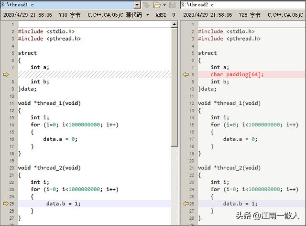This screenshot has width=306, height=226.
Task: Click copy-to-left arrow at char padding line
Action: 186,74
